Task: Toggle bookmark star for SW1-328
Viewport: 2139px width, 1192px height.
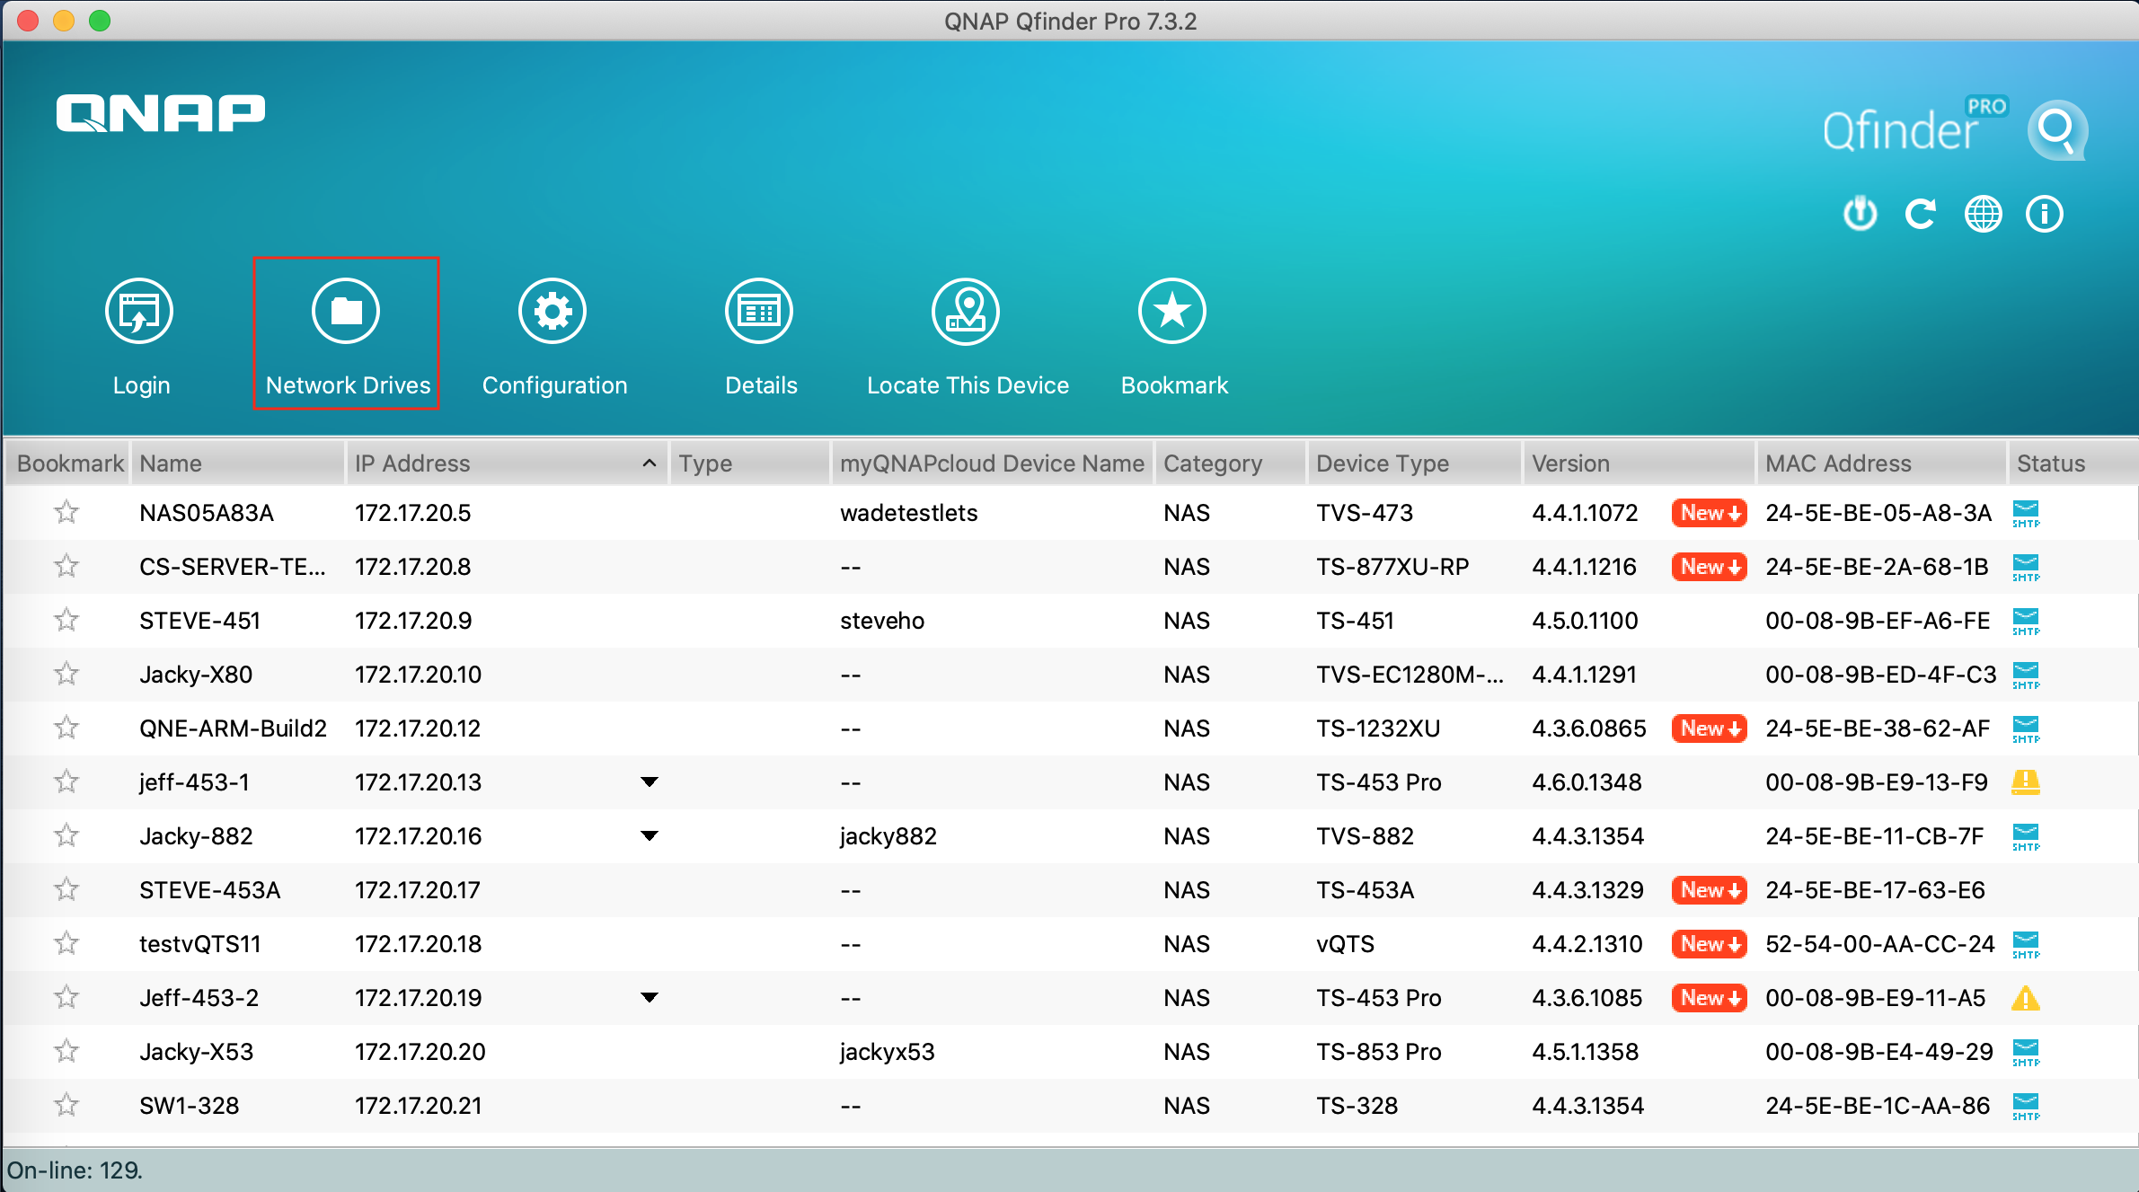Action: (66, 1105)
